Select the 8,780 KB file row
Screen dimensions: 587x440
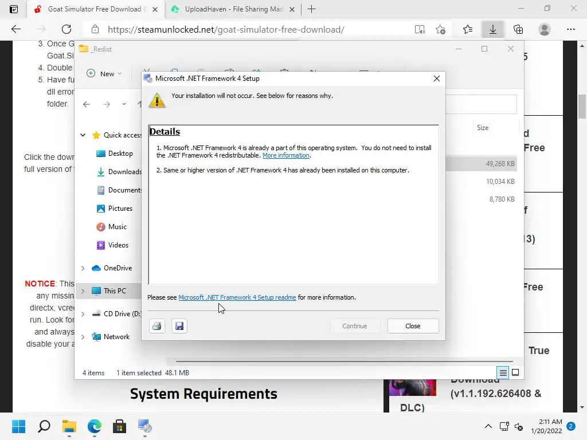click(x=482, y=199)
